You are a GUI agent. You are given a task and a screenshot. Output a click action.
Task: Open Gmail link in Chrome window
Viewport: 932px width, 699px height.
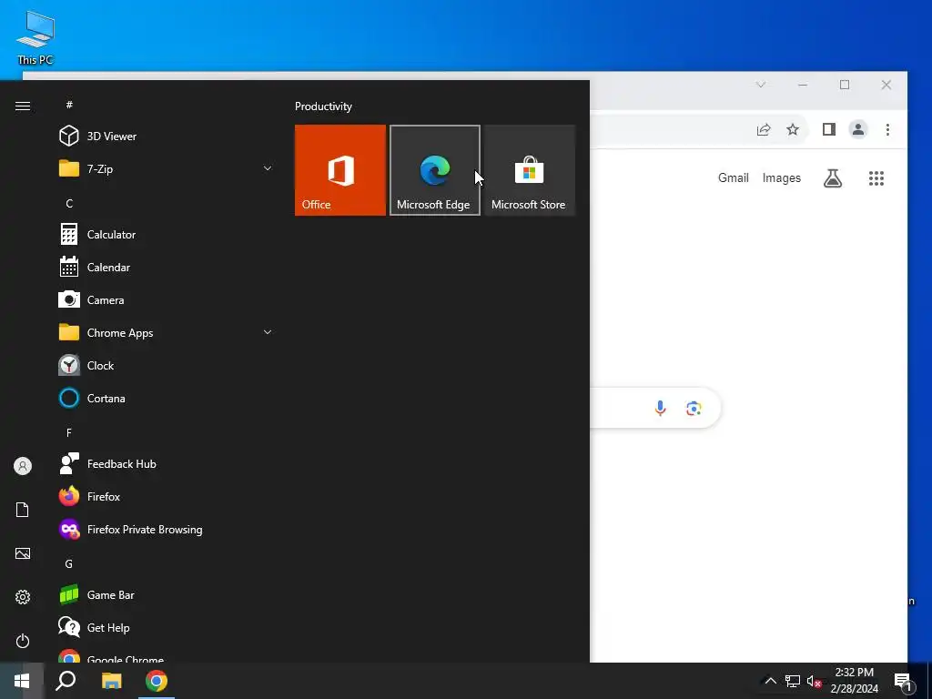tap(733, 177)
